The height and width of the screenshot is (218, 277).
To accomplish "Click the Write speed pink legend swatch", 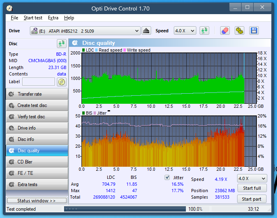I will click(125, 50).
